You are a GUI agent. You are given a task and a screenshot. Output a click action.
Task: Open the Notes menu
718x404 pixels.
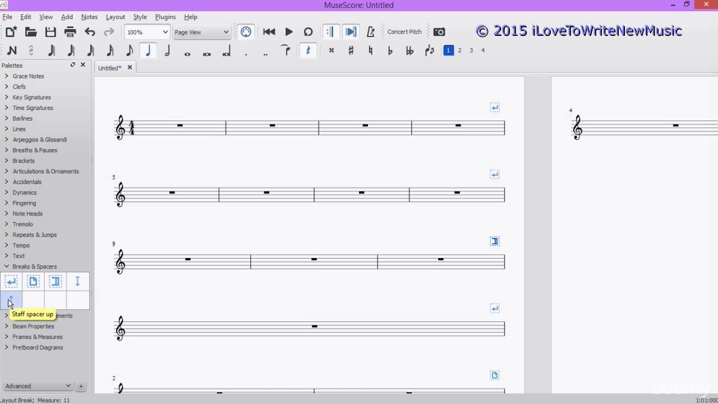coord(89,17)
